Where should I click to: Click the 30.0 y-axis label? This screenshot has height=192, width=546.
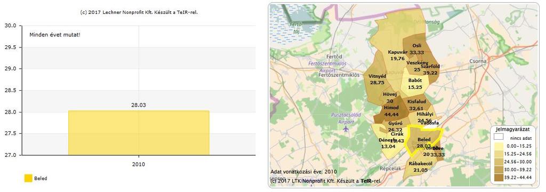tap(10, 26)
